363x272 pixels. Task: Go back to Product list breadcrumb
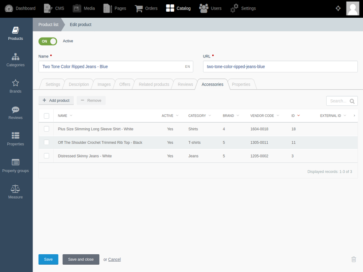click(x=49, y=25)
